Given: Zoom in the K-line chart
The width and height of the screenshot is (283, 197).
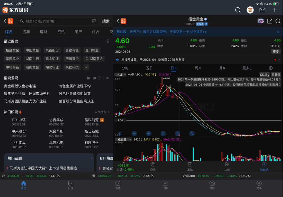Looking at the screenshot, I should tap(148, 133).
